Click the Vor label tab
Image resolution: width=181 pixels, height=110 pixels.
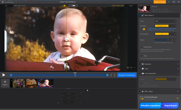click(6, 6)
